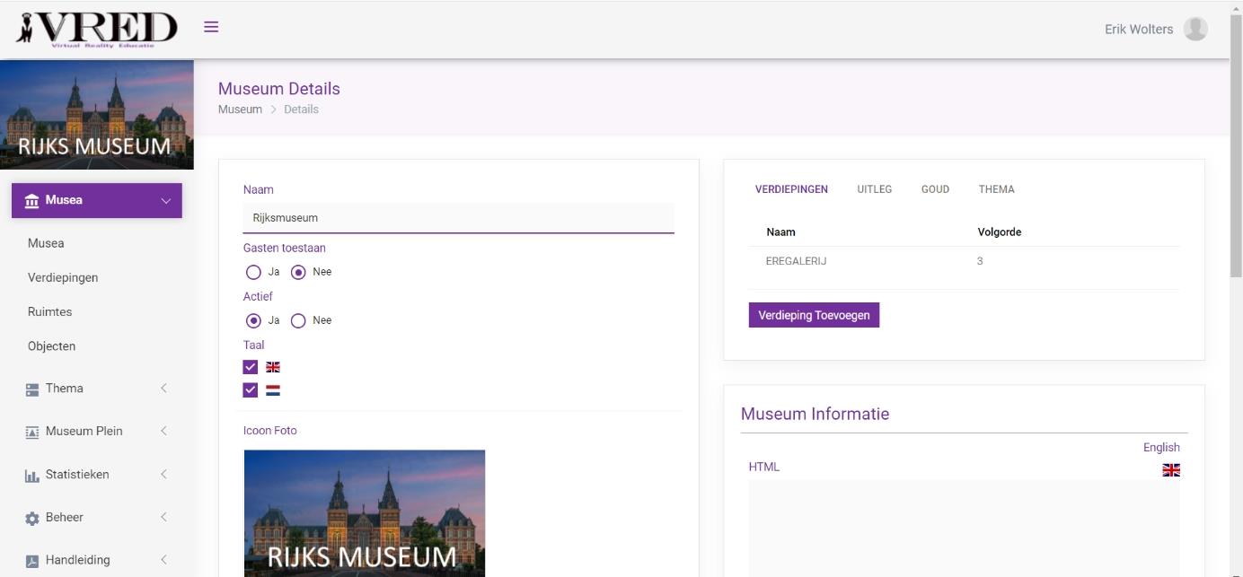
Task: Click the UK flag beside Taal checkbox
Action: pos(273,367)
